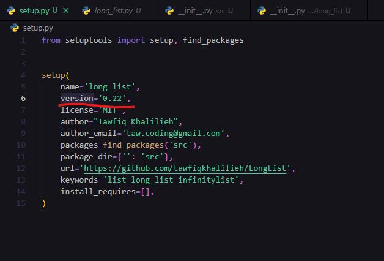Viewport: 384px width, 261px height.
Task: Click the Python icon on long_list.py tab
Action: click(x=86, y=11)
